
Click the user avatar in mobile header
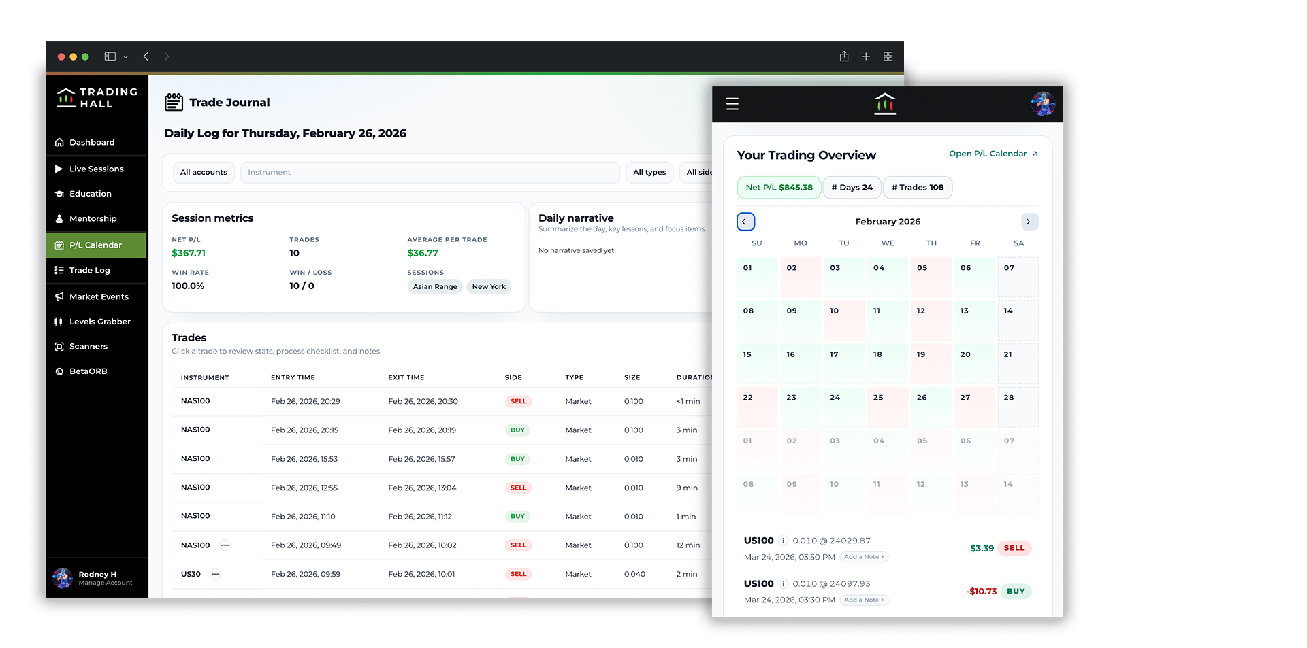pyautogui.click(x=1042, y=104)
